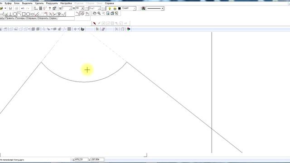
Task: Switch to the Операции tab
Action: point(31,18)
